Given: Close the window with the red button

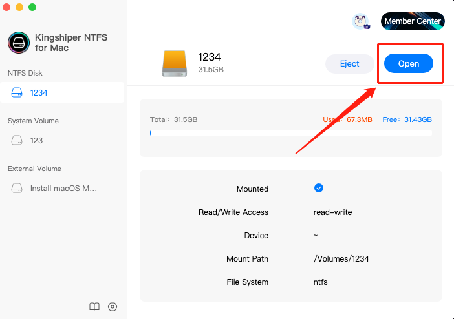Looking at the screenshot, I should 6,7.
